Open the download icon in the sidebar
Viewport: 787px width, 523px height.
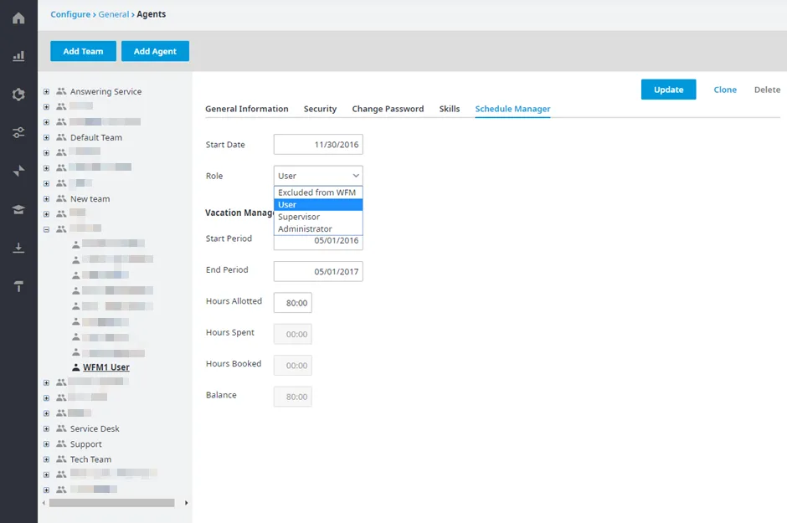click(x=18, y=248)
